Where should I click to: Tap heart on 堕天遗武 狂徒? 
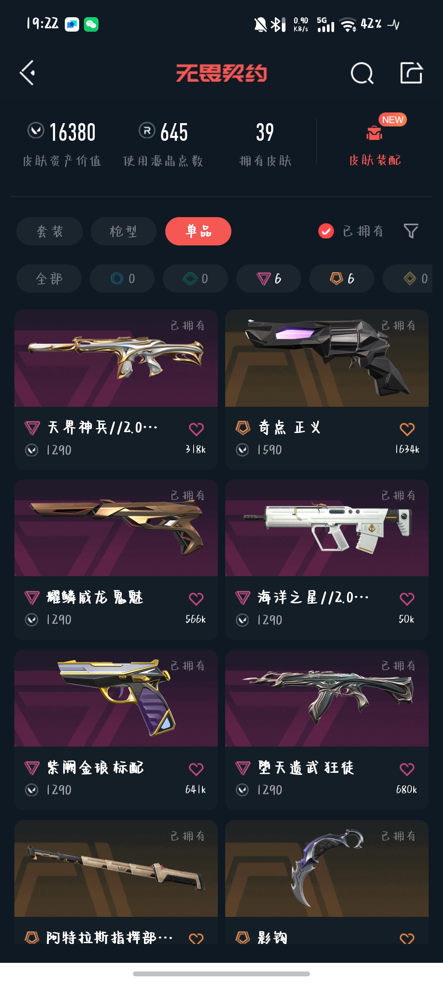pyautogui.click(x=407, y=769)
